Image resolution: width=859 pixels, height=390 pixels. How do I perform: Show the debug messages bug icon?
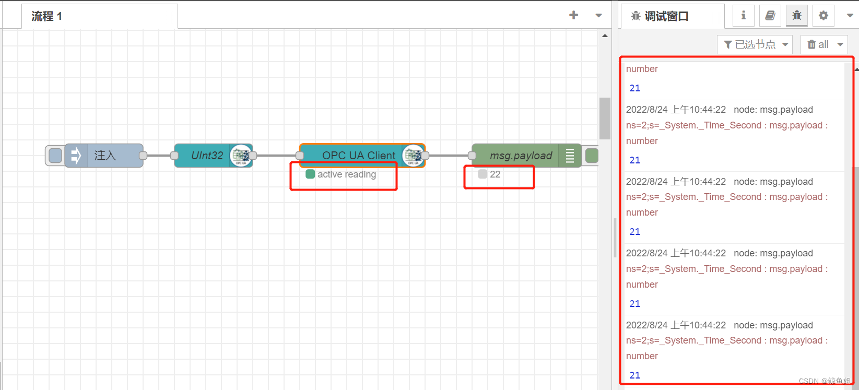click(x=797, y=16)
